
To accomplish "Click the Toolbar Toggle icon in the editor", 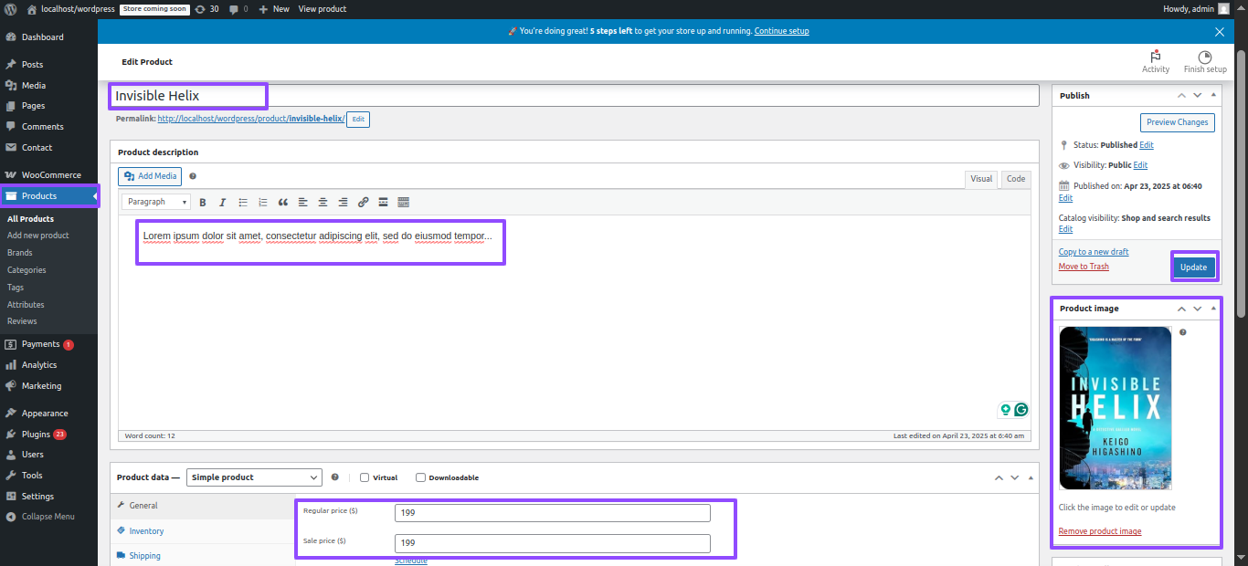I will [x=404, y=203].
